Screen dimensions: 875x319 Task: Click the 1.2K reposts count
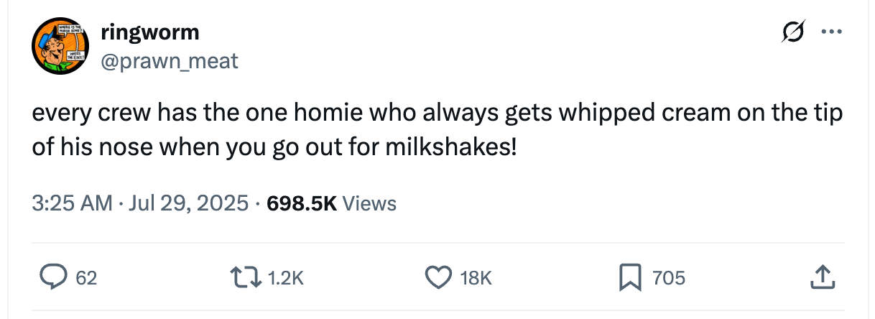click(x=286, y=277)
